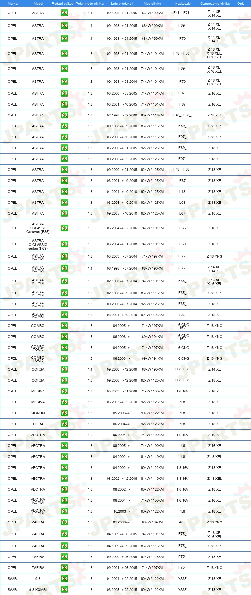Click the Nadwozie column header
Screen dimensions: 251x595
183,4
